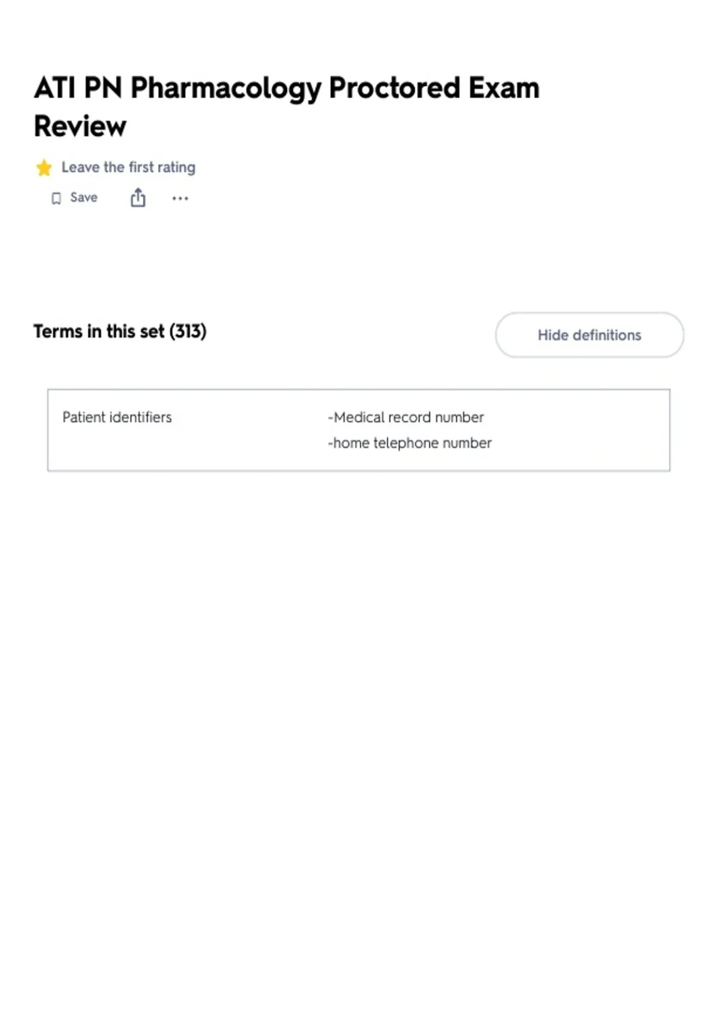Click the word definitions inside the pill button
The height and width of the screenshot is (1016, 717).
tap(607, 335)
